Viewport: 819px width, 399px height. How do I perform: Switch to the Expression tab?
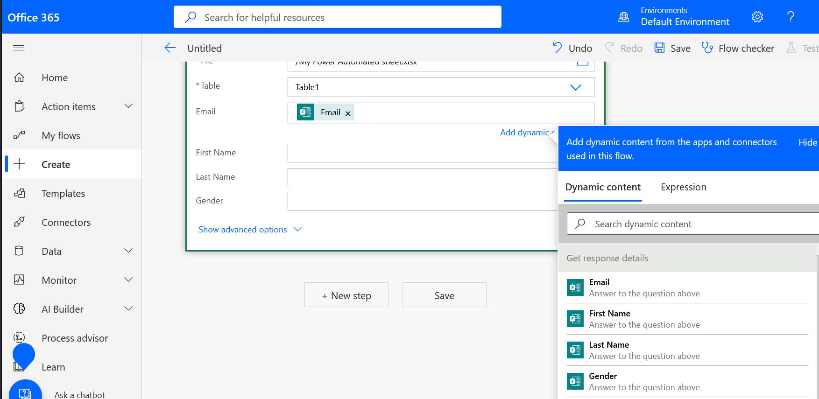pyautogui.click(x=684, y=187)
